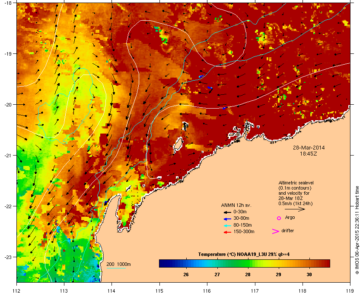This screenshot has width=363, height=293.
Task: Click the longitude 114 axis label
Action: pyautogui.click(x=111, y=291)
